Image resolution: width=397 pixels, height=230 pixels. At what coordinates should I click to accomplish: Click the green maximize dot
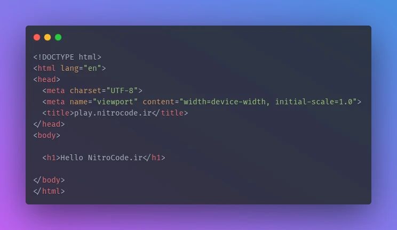pos(58,37)
